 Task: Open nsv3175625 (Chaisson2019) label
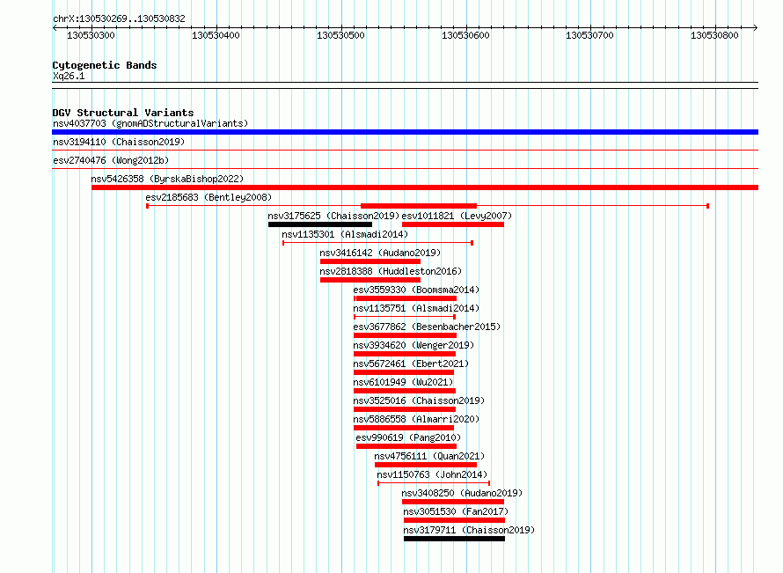tap(333, 216)
